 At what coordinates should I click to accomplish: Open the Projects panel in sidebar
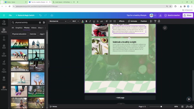[4, 71]
